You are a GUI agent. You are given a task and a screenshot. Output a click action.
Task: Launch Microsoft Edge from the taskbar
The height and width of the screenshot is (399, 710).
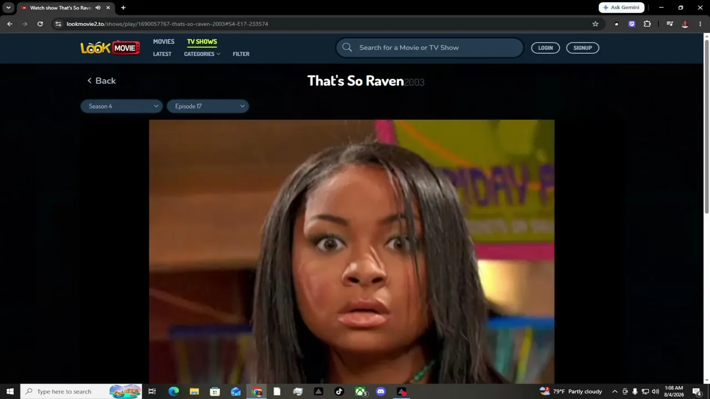pyautogui.click(x=174, y=391)
